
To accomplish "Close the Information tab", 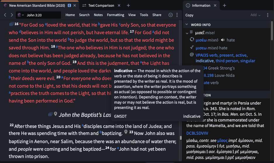I will tap(215, 6).
